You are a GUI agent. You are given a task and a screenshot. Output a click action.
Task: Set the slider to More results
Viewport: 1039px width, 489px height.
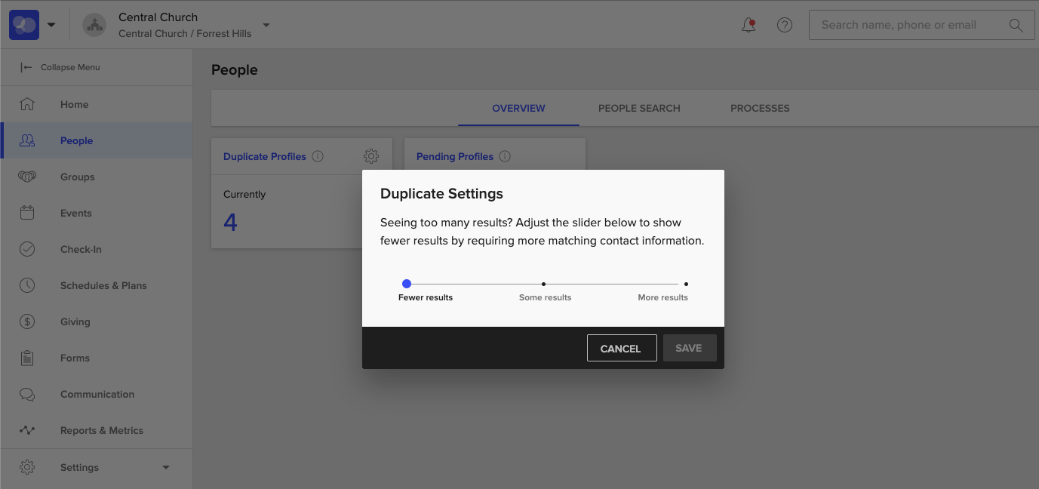pos(686,284)
